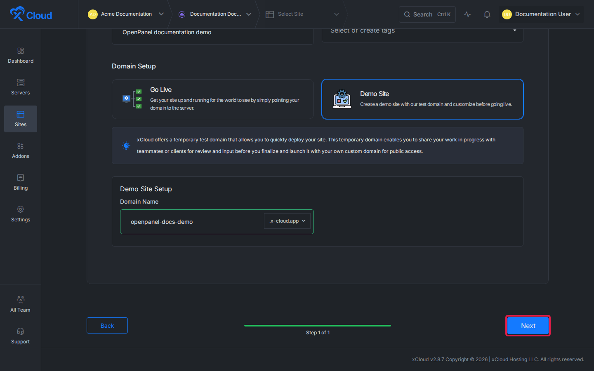Open Dashboard from the sidebar
This screenshot has width=594, height=371.
pos(21,56)
